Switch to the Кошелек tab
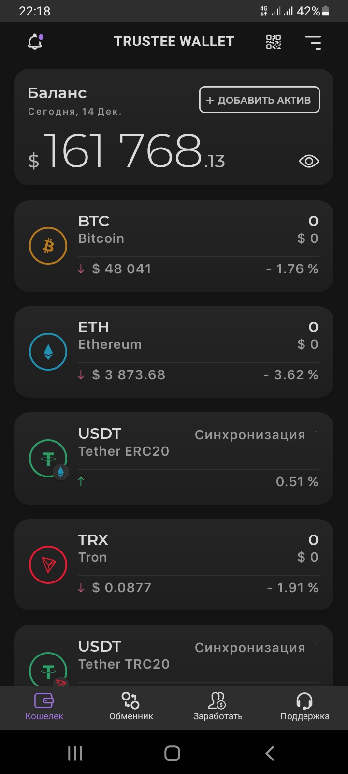348x774 pixels. (44, 707)
